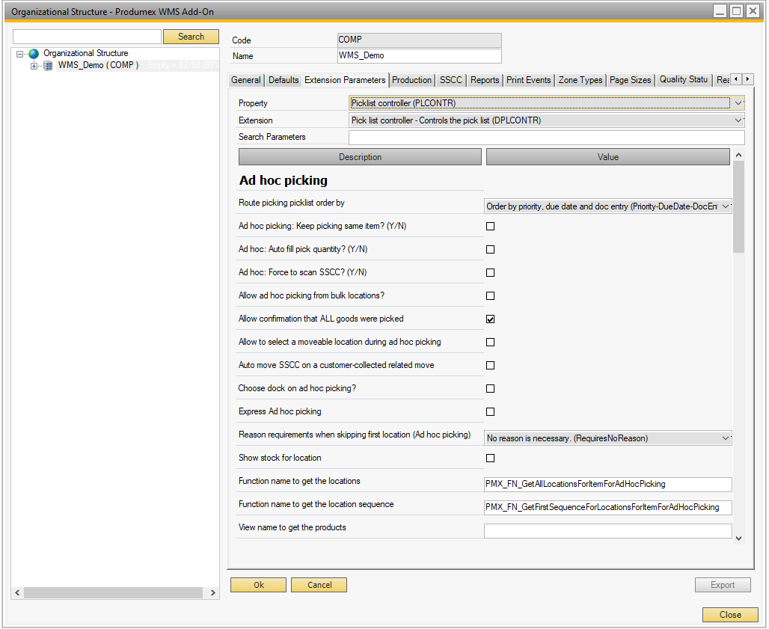Image resolution: width=769 pixels, height=629 pixels.
Task: Expand the WMS_Demo node in the tree
Action: tap(33, 65)
